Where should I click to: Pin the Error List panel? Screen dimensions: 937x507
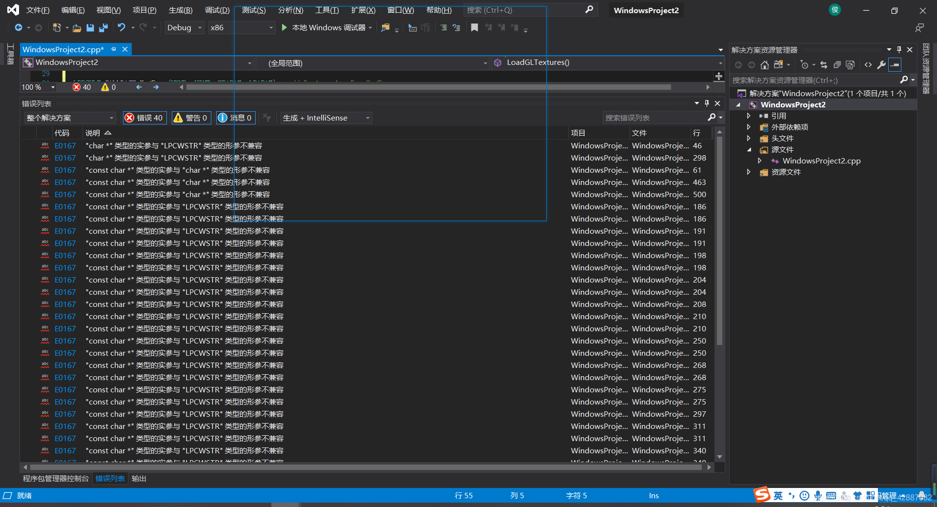[x=707, y=103]
